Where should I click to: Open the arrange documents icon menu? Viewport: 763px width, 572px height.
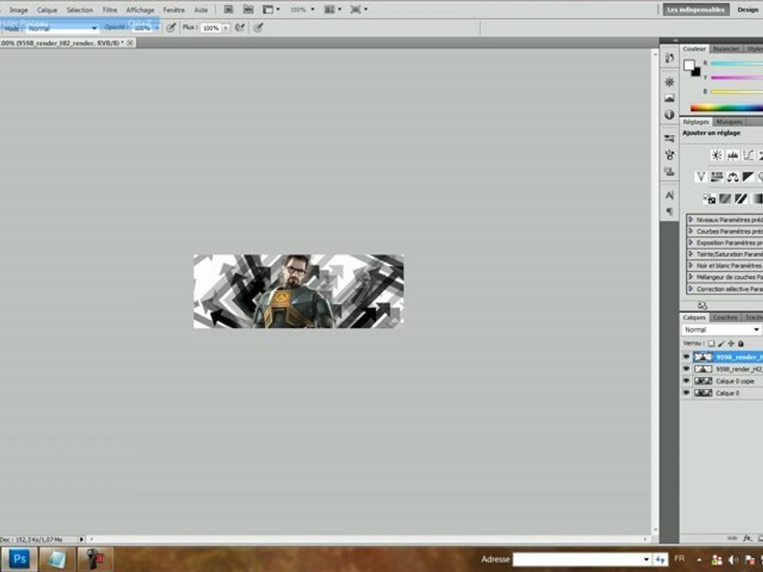(332, 10)
